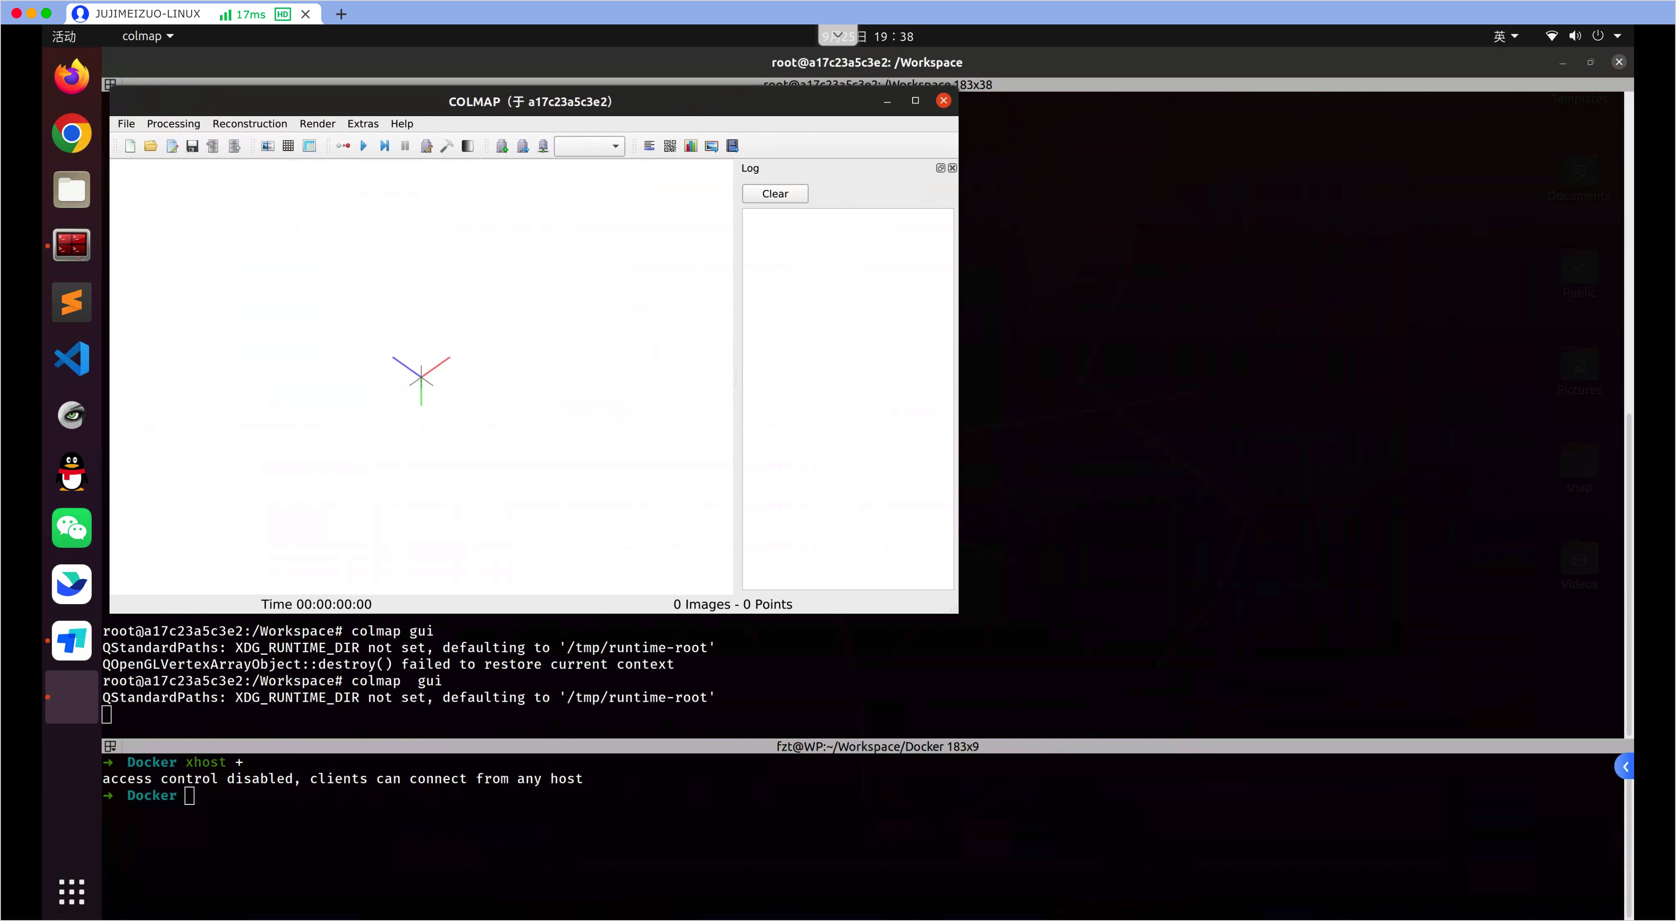Pause reconstruction via toolbar pause icon

coord(405,146)
